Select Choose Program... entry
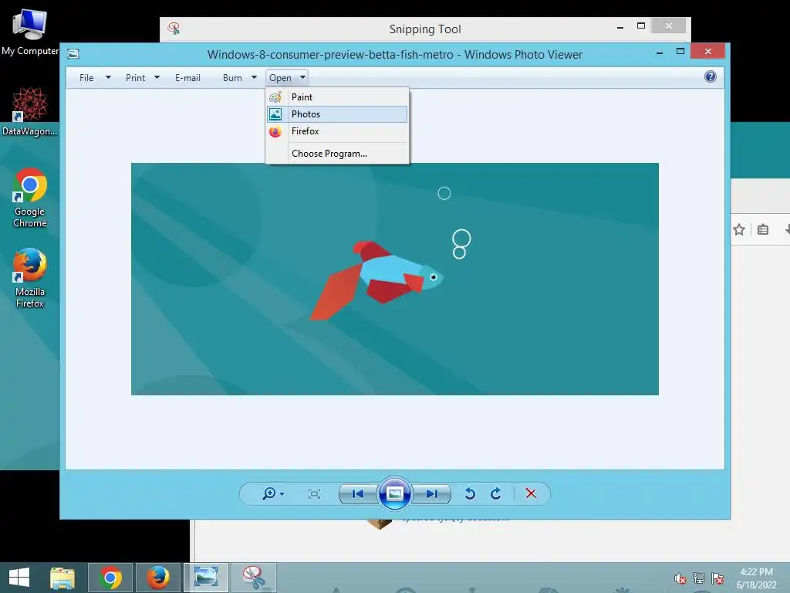 click(x=337, y=154)
